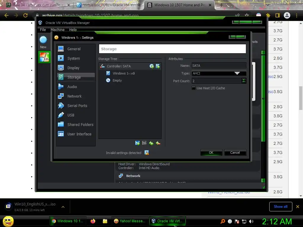
Task: Click the controller Name field containing SATA
Action: (x=219, y=66)
